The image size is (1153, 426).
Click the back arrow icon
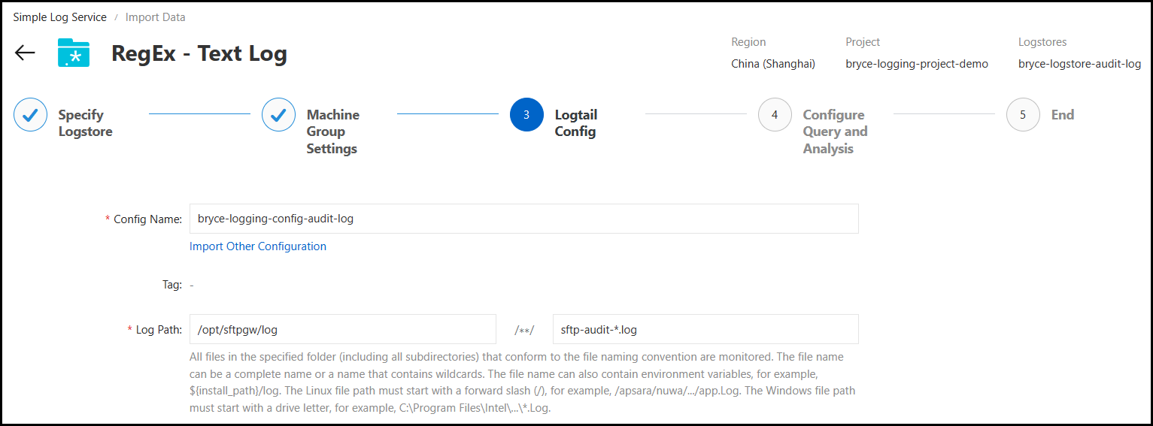pos(25,53)
